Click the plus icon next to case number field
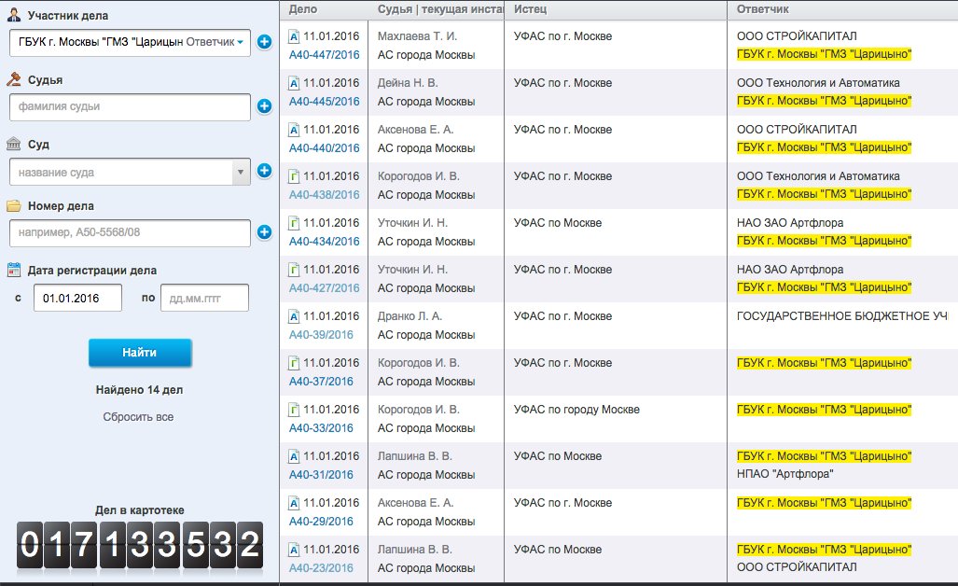Viewport: 958px width, 586px height. click(265, 232)
